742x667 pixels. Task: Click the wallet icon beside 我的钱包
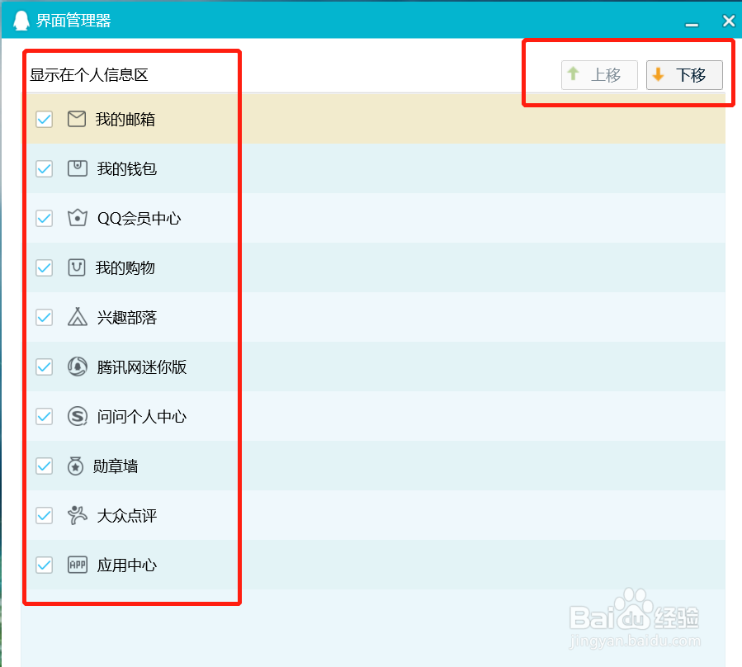pos(77,168)
